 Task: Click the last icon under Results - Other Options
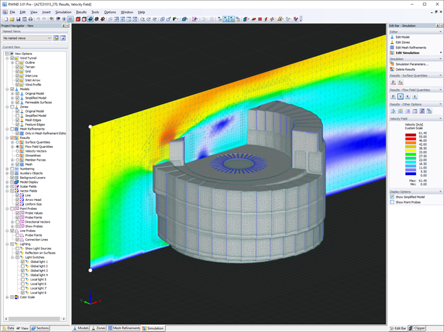point(429,111)
